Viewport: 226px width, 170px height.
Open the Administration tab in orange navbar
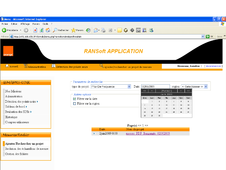point(36,67)
